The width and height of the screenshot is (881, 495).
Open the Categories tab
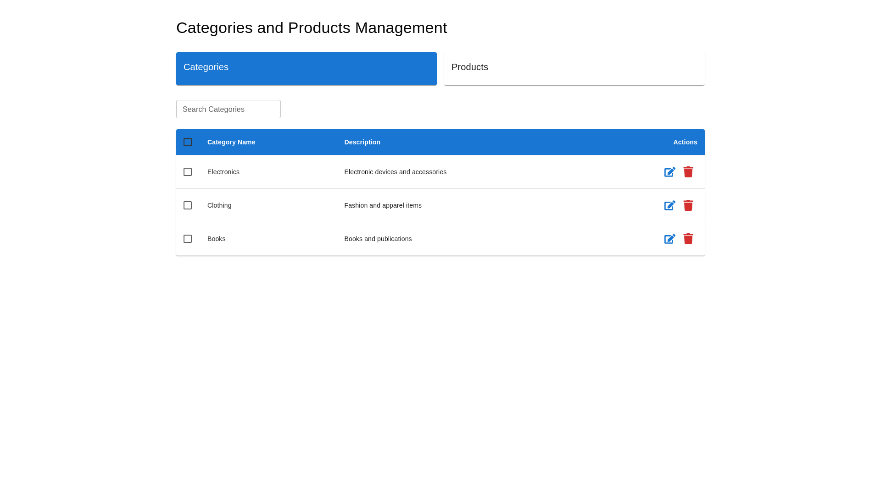(x=306, y=68)
